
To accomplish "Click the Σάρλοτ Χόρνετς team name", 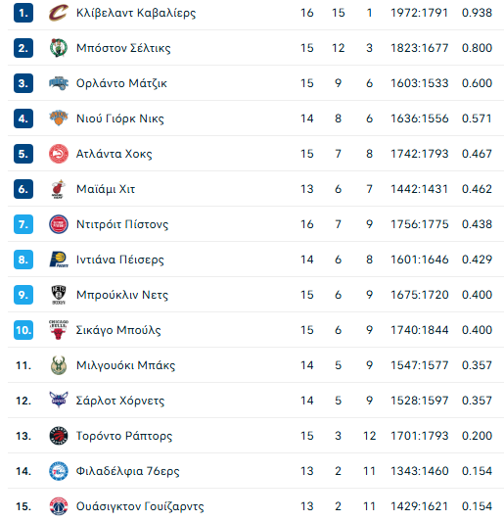I will (120, 401).
